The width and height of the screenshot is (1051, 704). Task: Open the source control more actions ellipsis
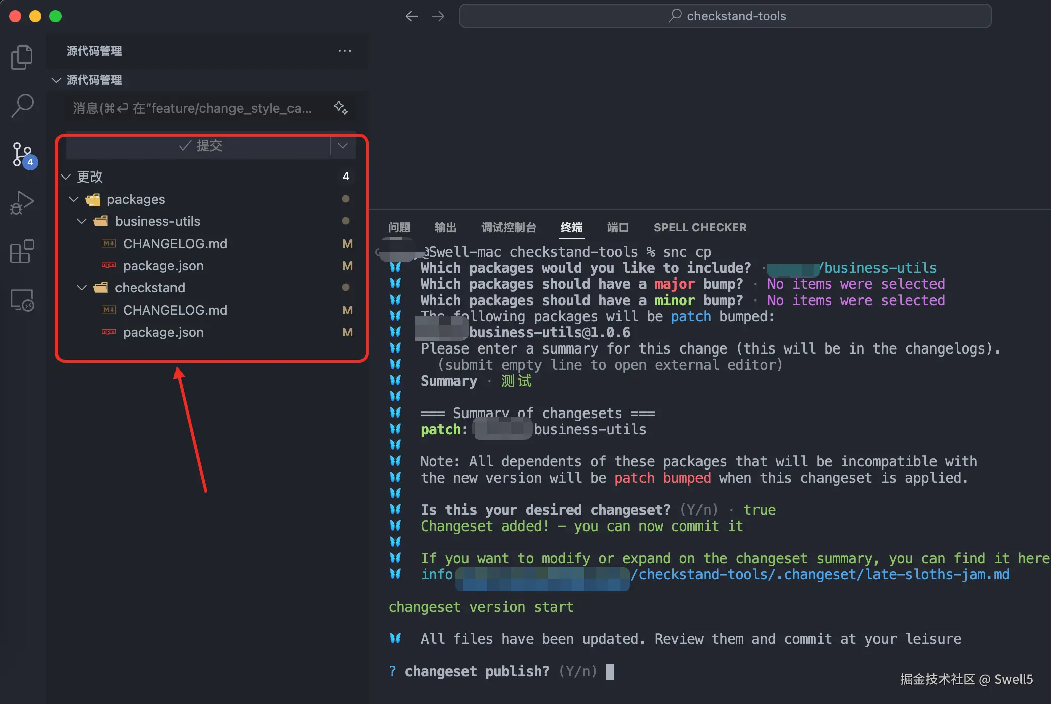(x=345, y=51)
